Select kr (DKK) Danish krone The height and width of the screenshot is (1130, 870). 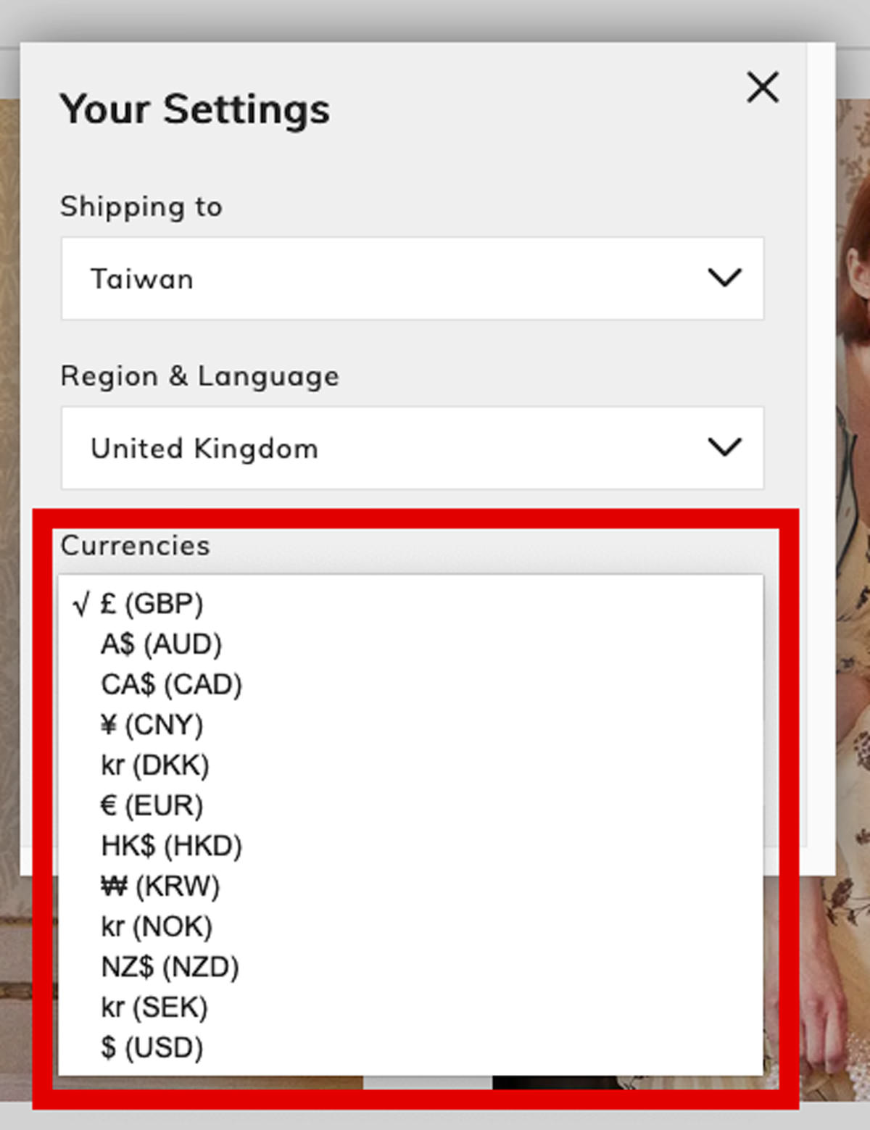pos(154,765)
